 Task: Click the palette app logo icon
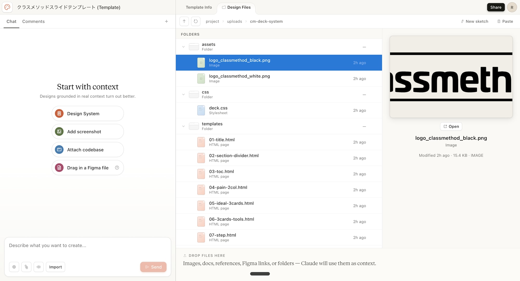tap(7, 7)
